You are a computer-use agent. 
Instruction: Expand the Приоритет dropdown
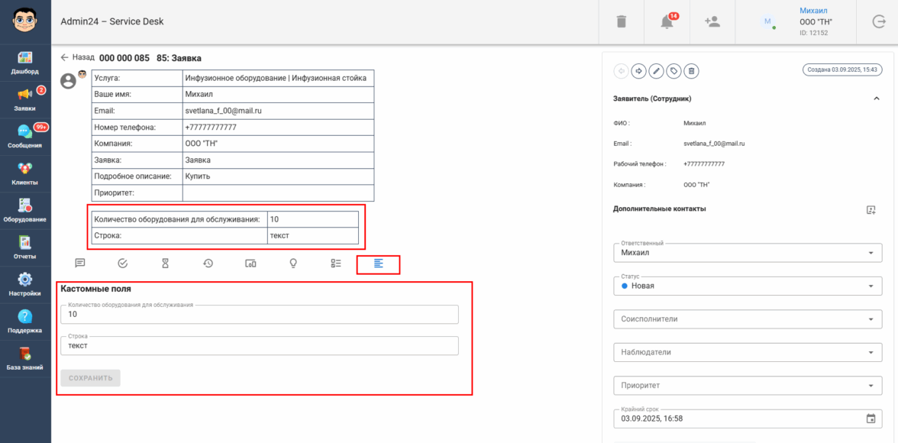click(x=747, y=385)
